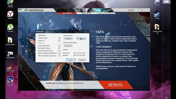Launch the Yandex browser icon

click(x=10, y=15)
